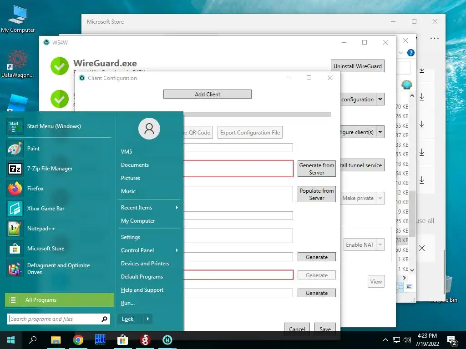The width and height of the screenshot is (466, 349).
Task: Open Documents from start menu
Action: (x=135, y=165)
